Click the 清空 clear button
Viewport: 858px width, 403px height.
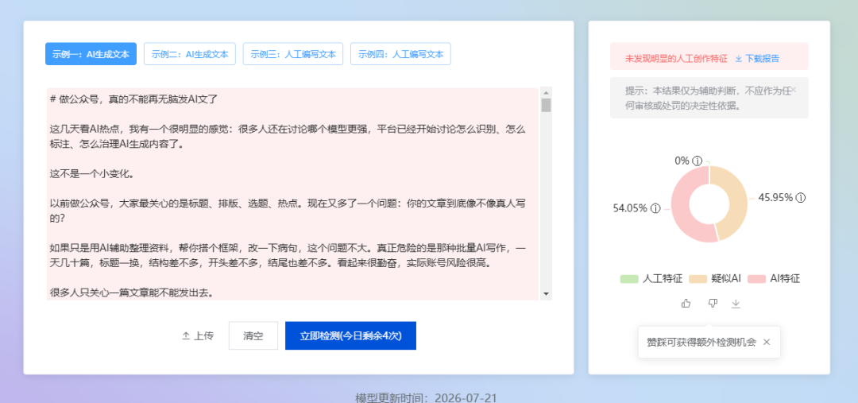(x=253, y=335)
